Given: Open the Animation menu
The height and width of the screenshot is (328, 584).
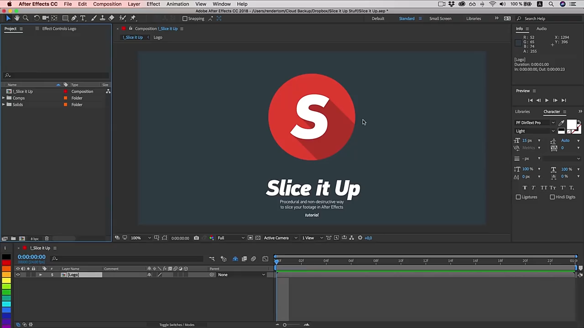Looking at the screenshot, I should click(177, 4).
